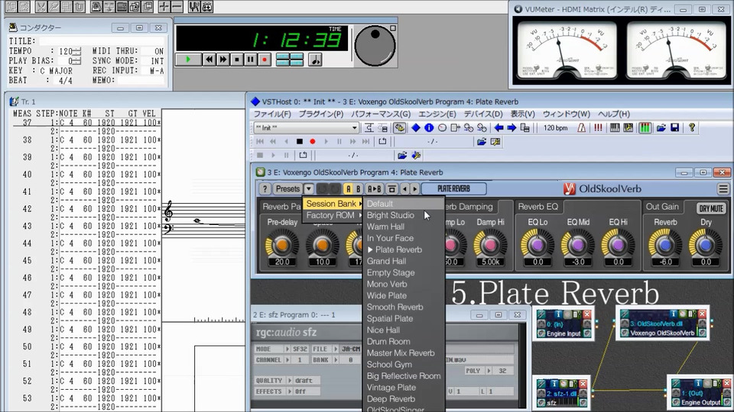Click the EQ Lo knob
734x412 pixels.
pyautogui.click(x=538, y=244)
